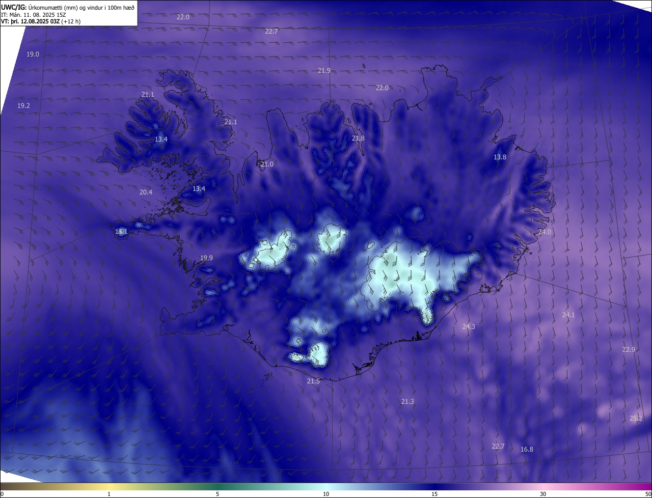
Task: Click the 21.0 map value
Action: click(267, 164)
